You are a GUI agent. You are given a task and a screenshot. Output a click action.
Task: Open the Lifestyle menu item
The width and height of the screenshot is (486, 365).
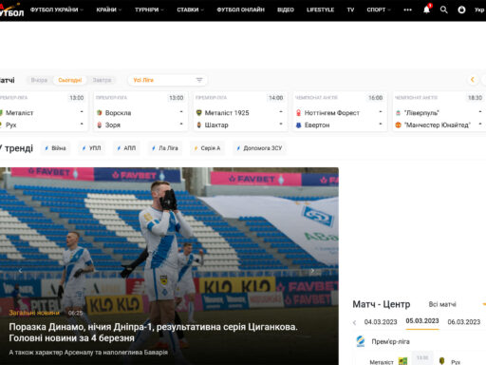320,10
